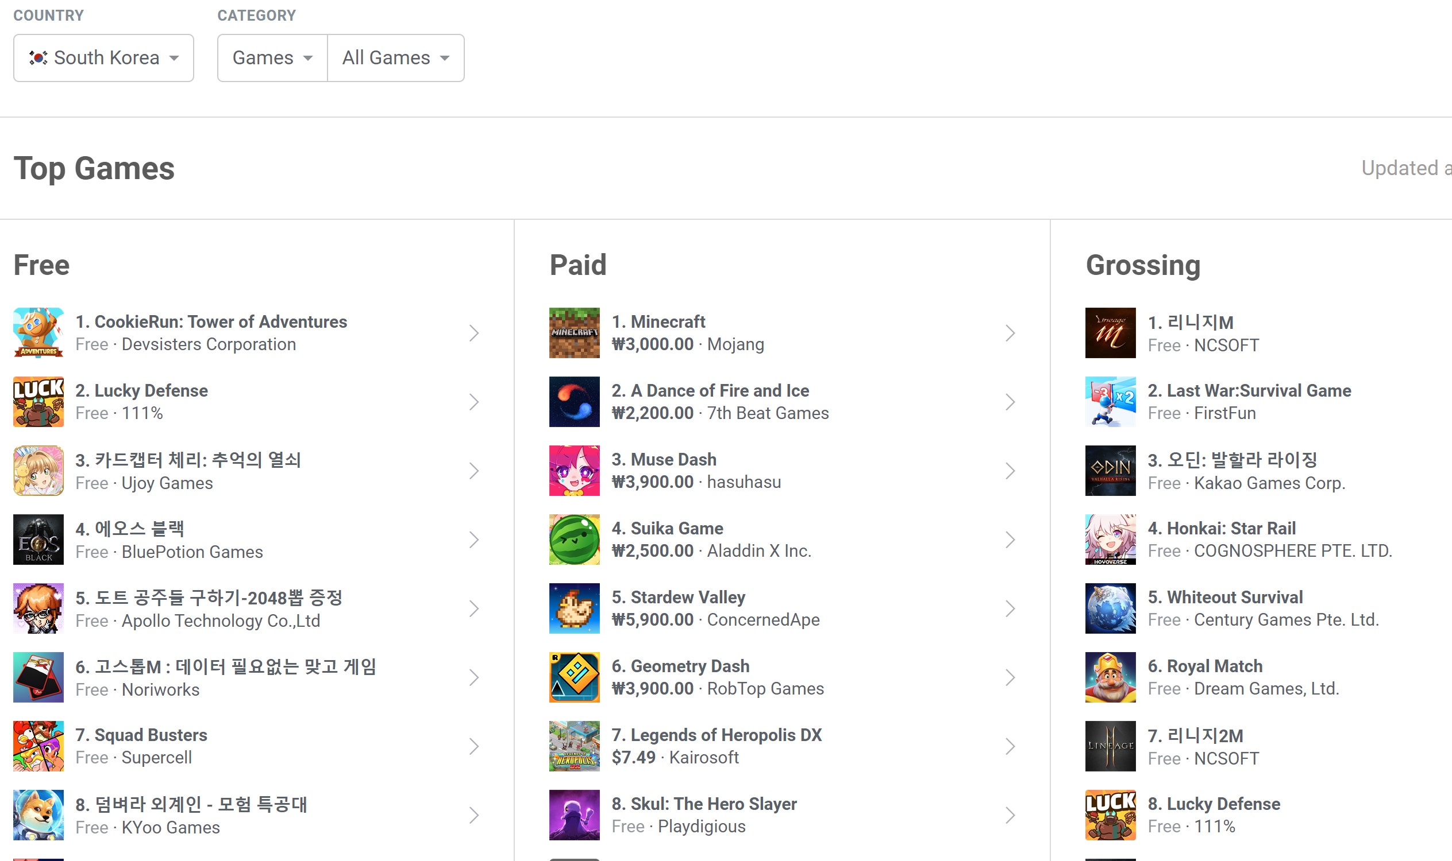The width and height of the screenshot is (1452, 861).
Task: Click the Legends of Heropolis DX title
Action: pos(716,735)
